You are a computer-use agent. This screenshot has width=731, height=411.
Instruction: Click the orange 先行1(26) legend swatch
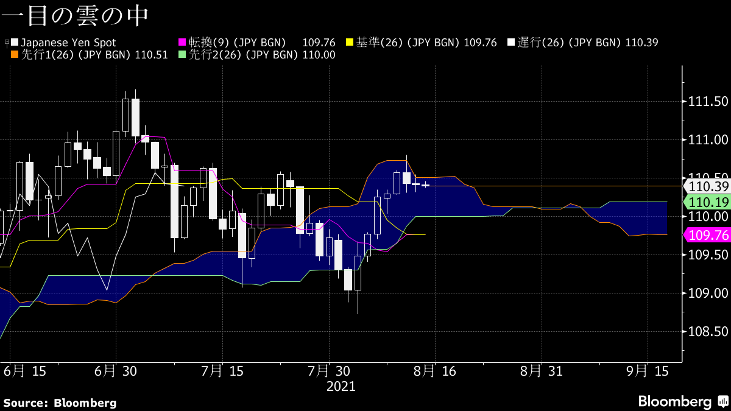pyautogui.click(x=15, y=55)
